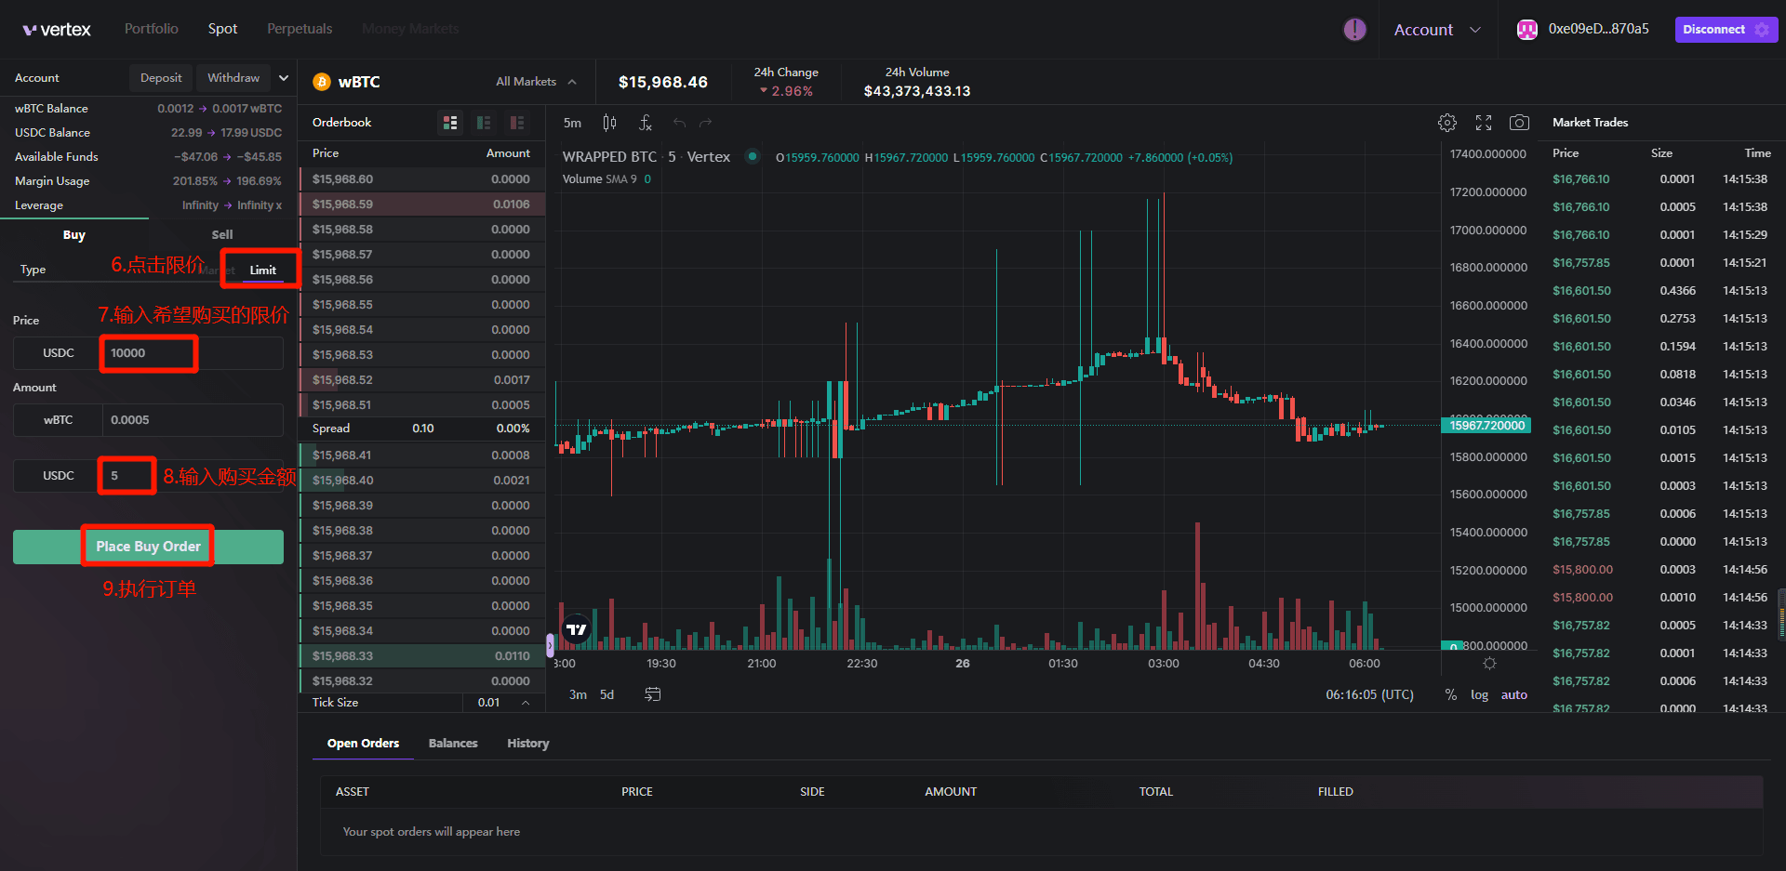Select 5d chart range
This screenshot has height=871, width=1786.
coord(606,694)
